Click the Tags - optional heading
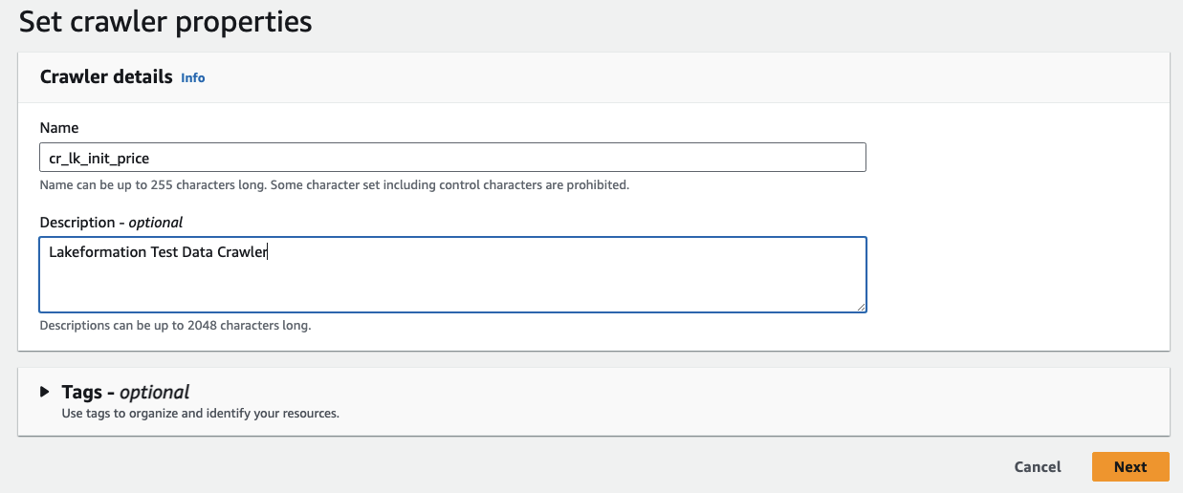The height and width of the screenshot is (493, 1183). (x=125, y=392)
